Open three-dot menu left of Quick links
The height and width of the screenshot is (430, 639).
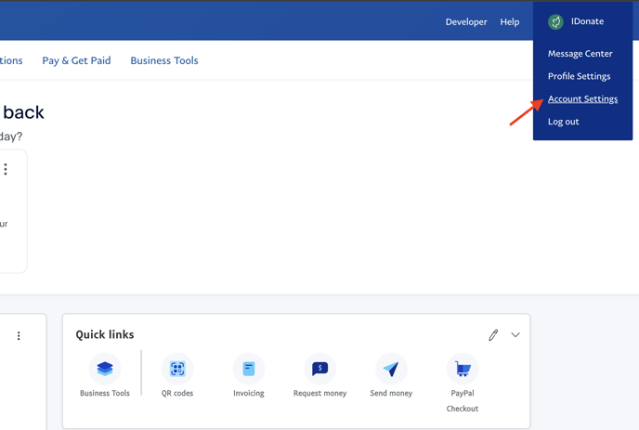coord(19,336)
